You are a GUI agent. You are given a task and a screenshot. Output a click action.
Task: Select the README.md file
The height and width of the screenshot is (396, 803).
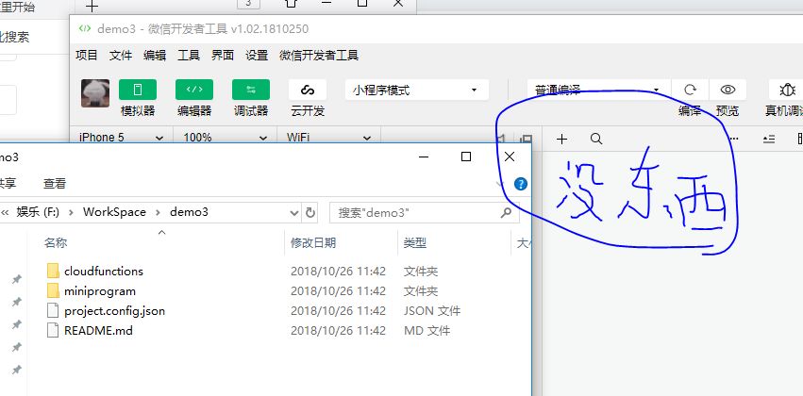coord(98,331)
